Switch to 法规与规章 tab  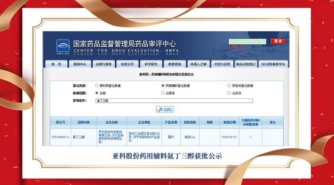[x=103, y=64]
